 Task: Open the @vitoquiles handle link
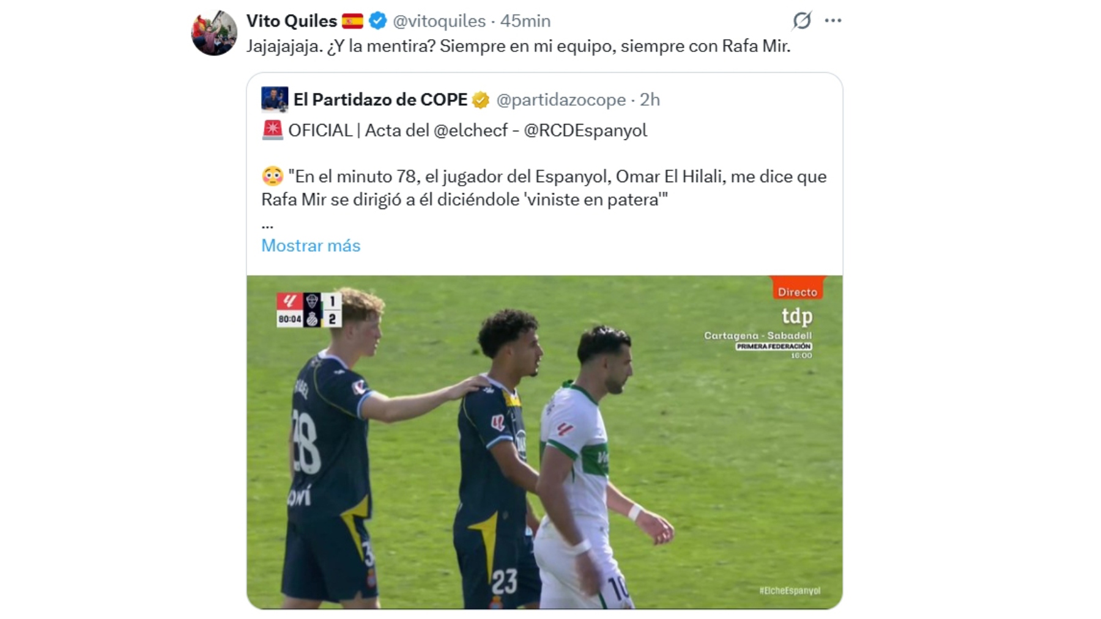[439, 21]
